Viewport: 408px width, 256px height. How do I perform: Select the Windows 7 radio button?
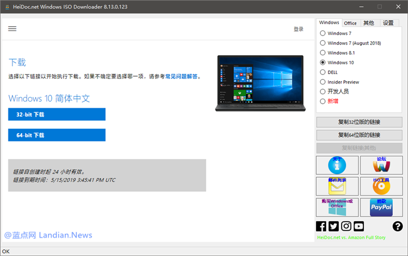[x=323, y=33]
